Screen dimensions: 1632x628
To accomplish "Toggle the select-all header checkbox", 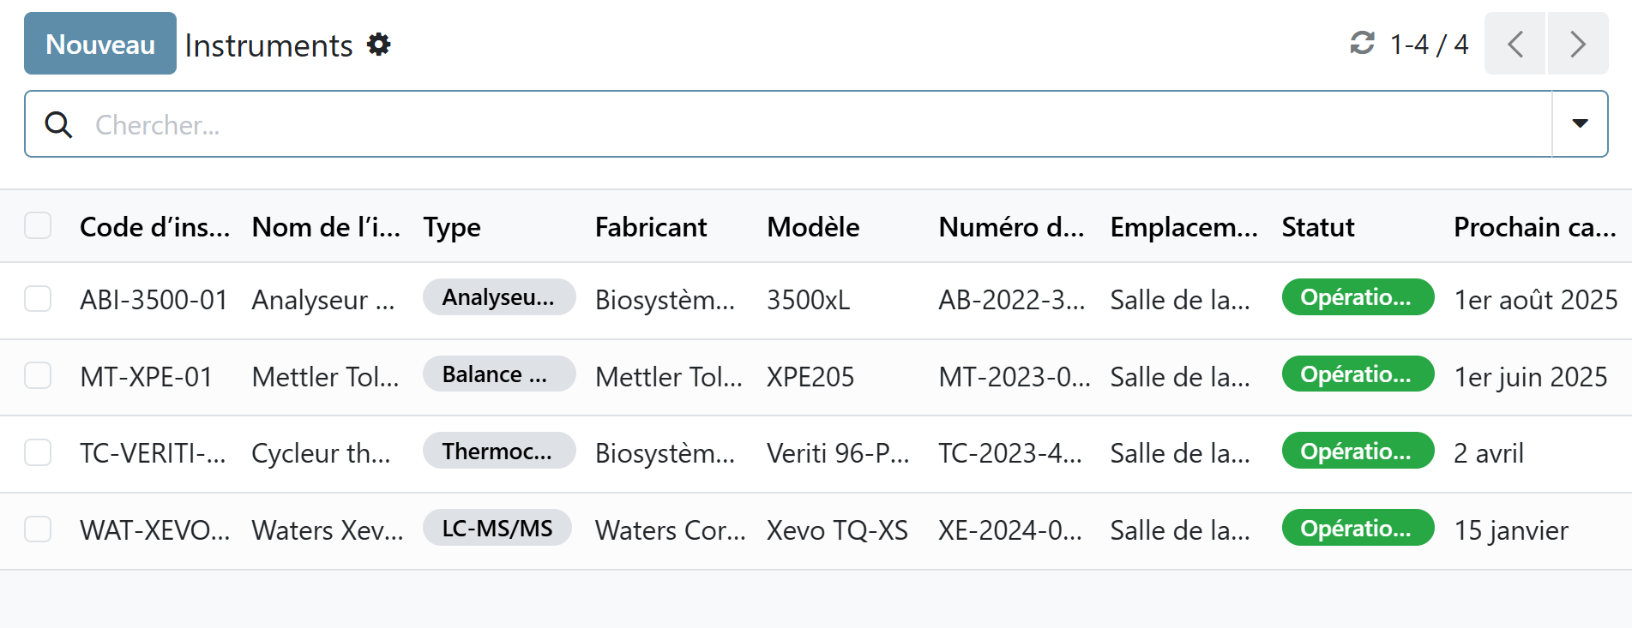I will [x=38, y=226].
